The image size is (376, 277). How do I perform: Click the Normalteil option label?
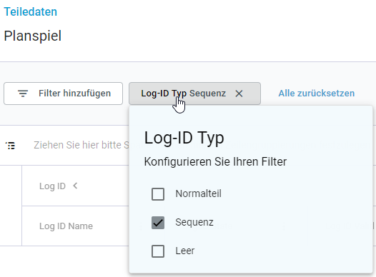coord(198,193)
